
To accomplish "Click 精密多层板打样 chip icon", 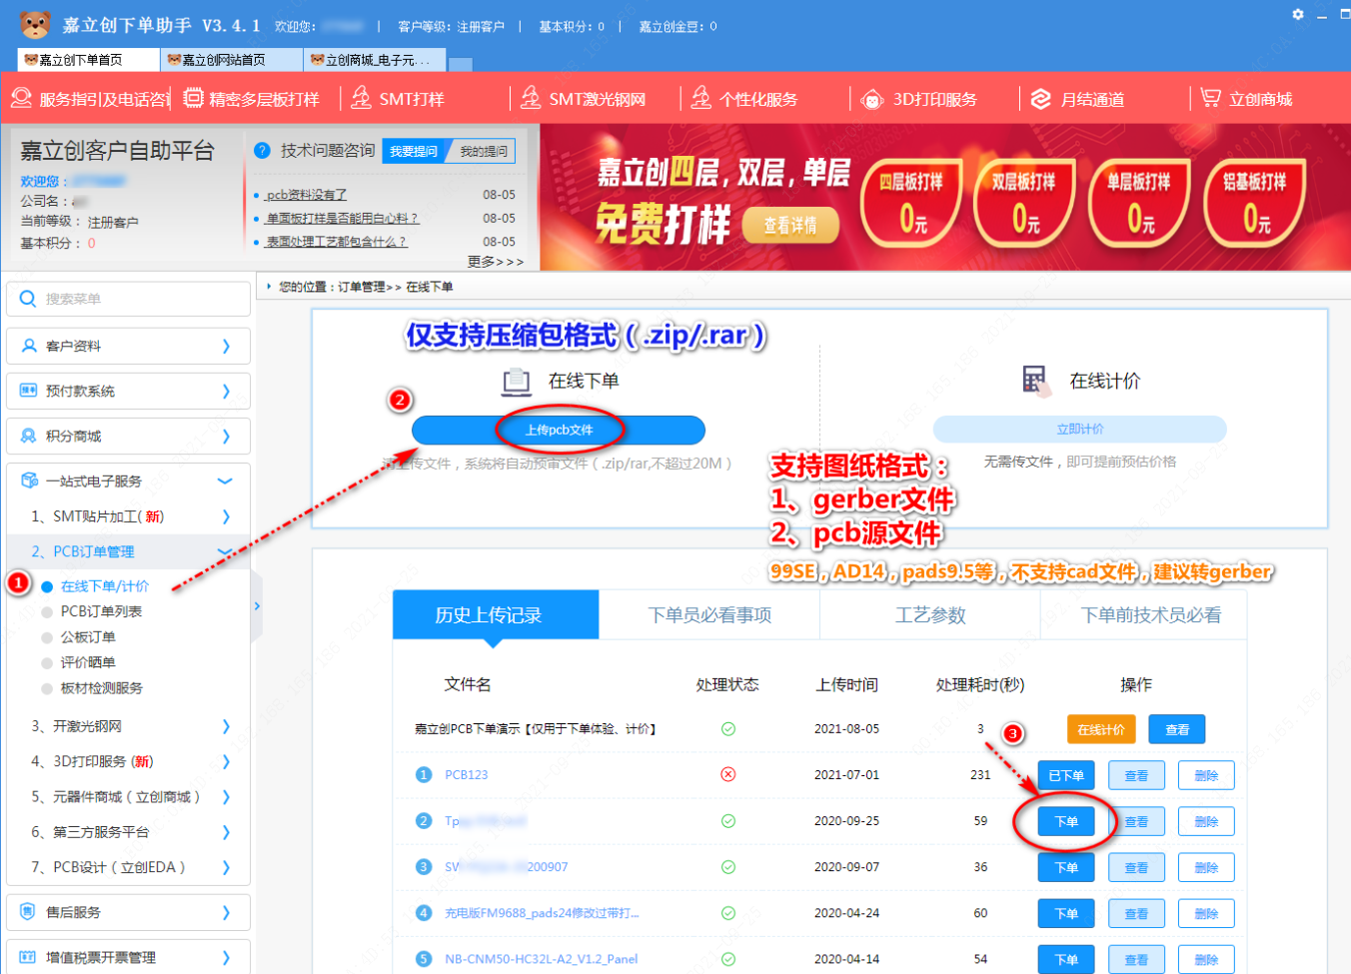I will click(x=193, y=98).
